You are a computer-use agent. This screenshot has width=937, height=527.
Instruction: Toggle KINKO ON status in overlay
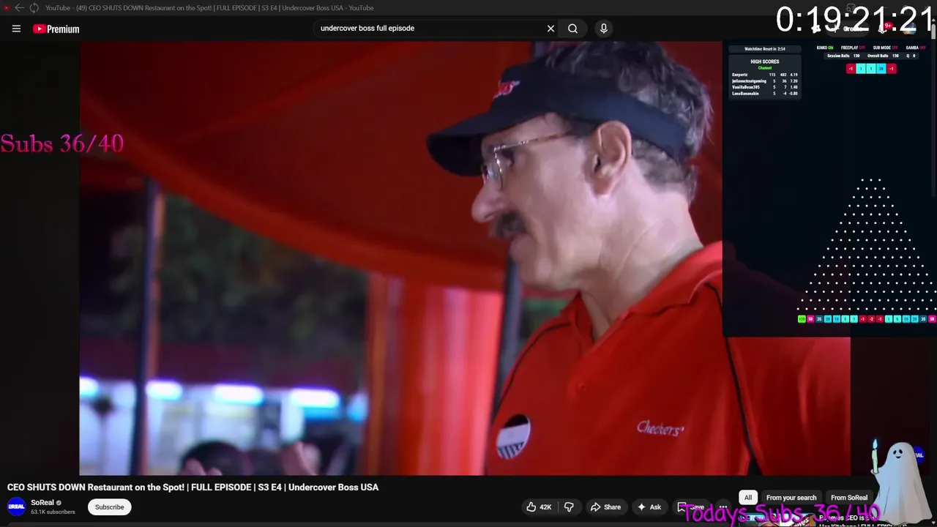tap(825, 48)
